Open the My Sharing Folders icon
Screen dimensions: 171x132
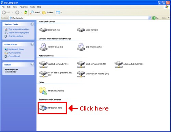point(43,91)
